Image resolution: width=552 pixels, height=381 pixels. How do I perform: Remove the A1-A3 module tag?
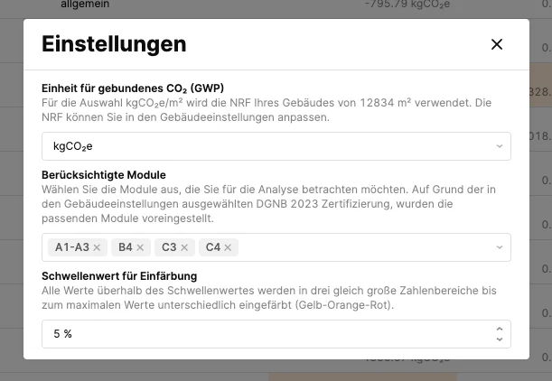pos(97,247)
